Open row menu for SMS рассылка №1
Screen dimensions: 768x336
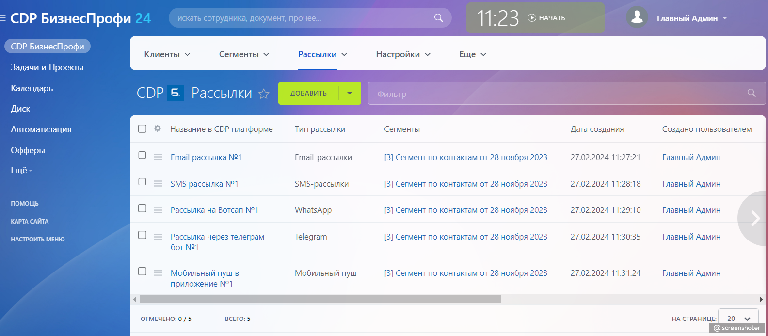point(158,184)
